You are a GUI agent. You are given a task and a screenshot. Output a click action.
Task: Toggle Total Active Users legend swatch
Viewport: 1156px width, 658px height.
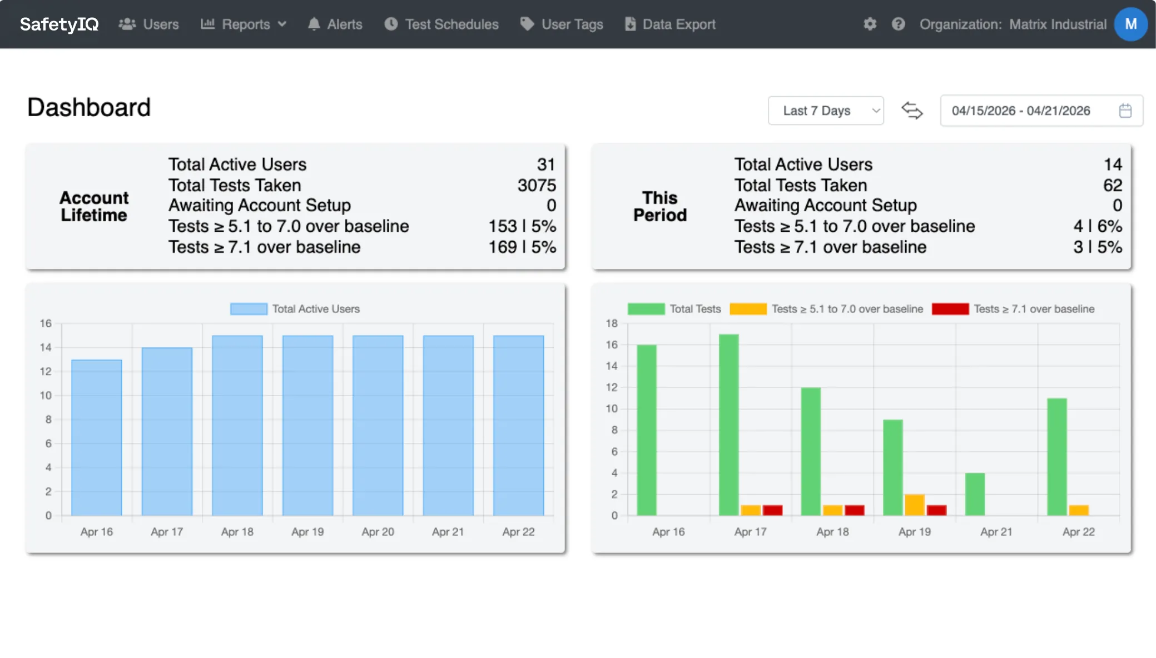pyautogui.click(x=249, y=309)
